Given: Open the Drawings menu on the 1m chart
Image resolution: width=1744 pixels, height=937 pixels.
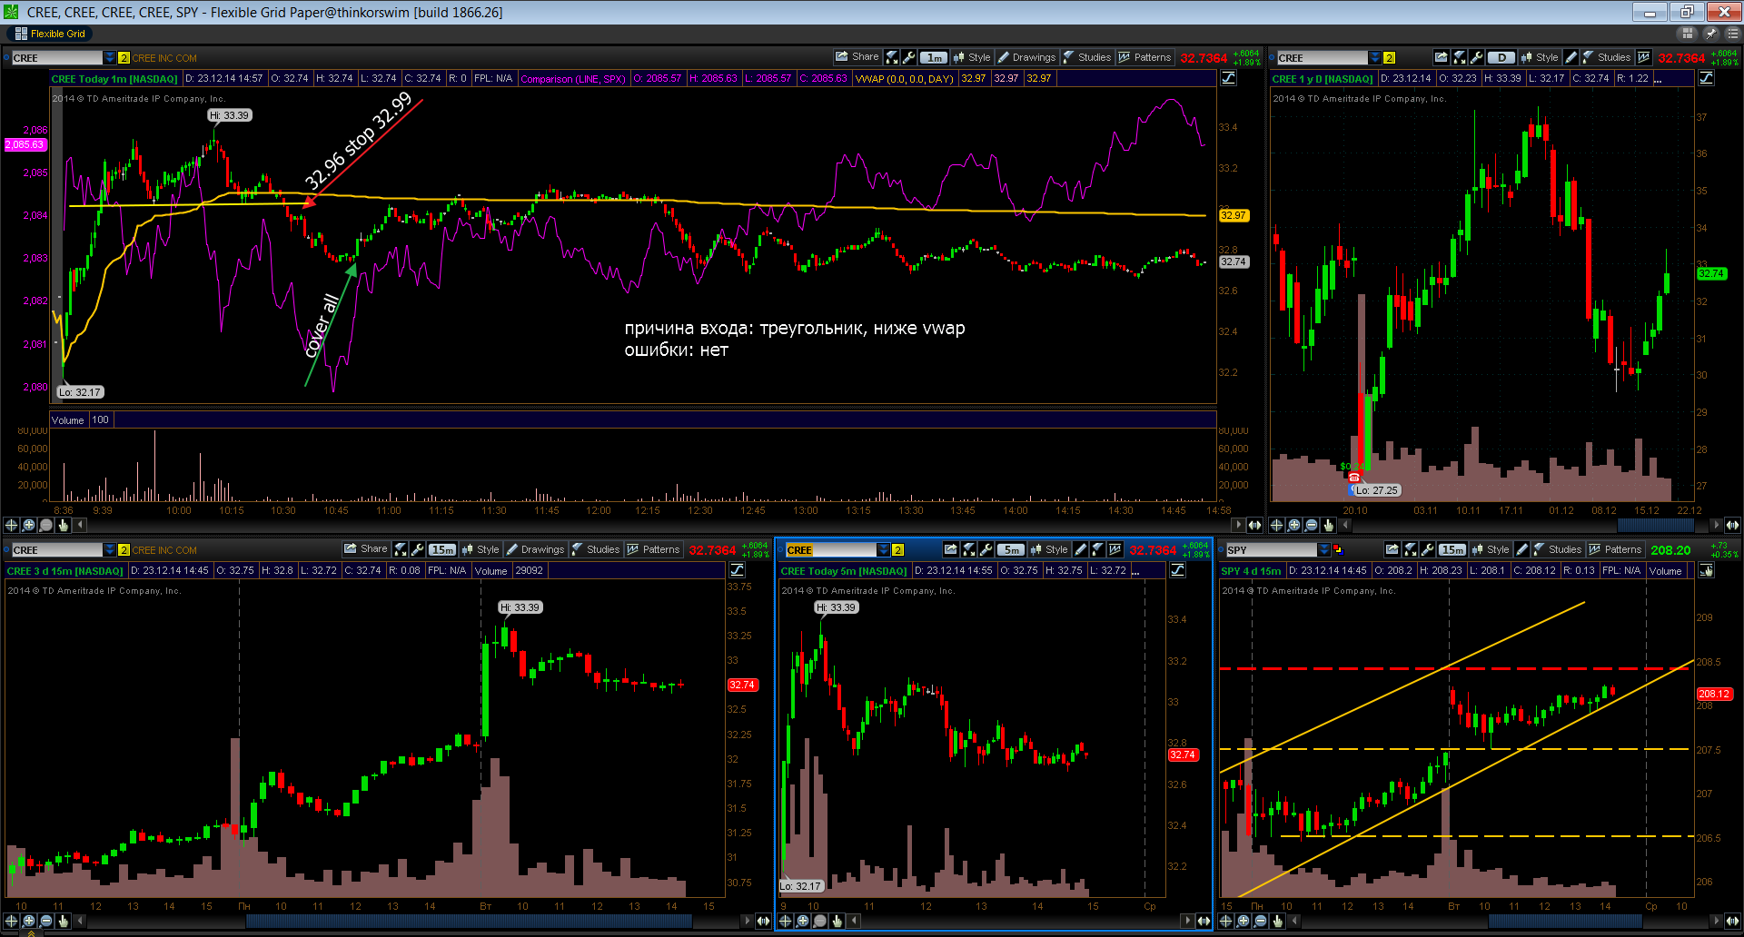Looking at the screenshot, I should pos(1027,57).
